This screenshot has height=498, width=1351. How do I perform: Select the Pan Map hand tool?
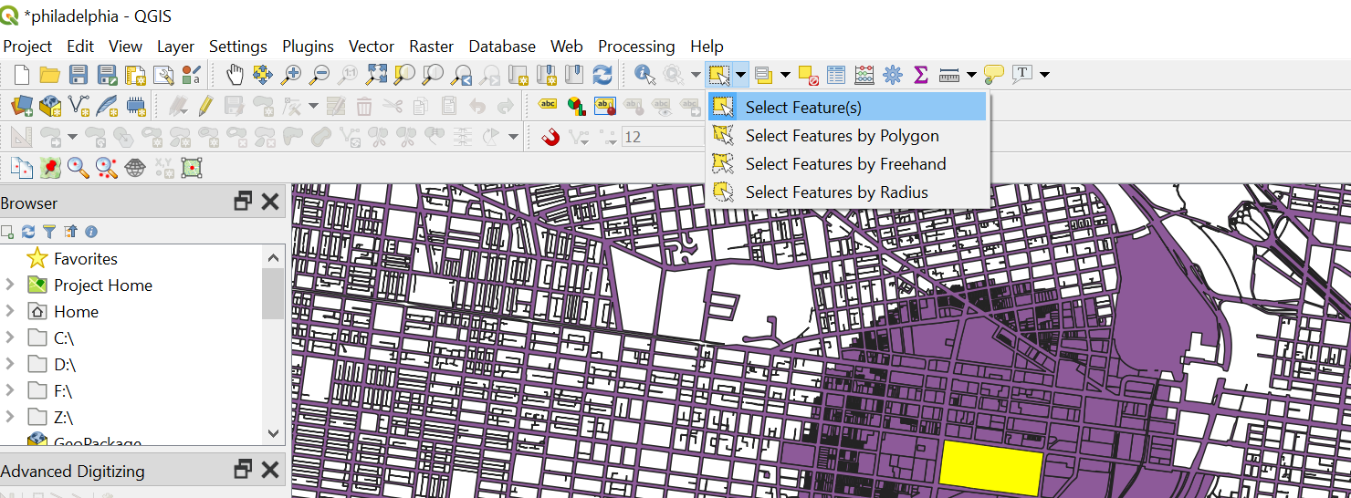coord(236,75)
